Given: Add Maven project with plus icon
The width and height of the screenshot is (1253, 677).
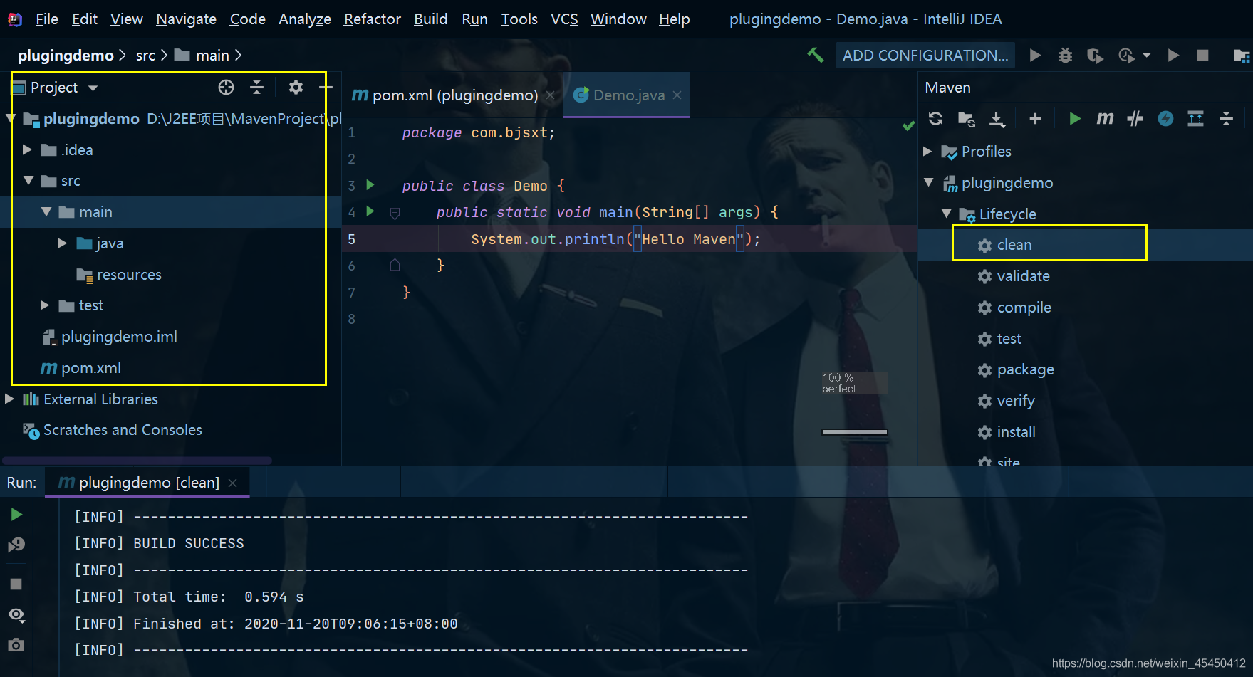Looking at the screenshot, I should [x=1036, y=119].
